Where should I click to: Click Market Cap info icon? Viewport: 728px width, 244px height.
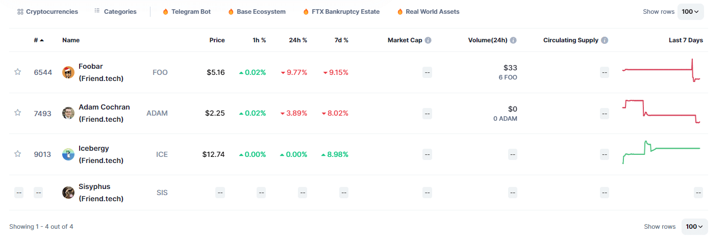tap(428, 40)
